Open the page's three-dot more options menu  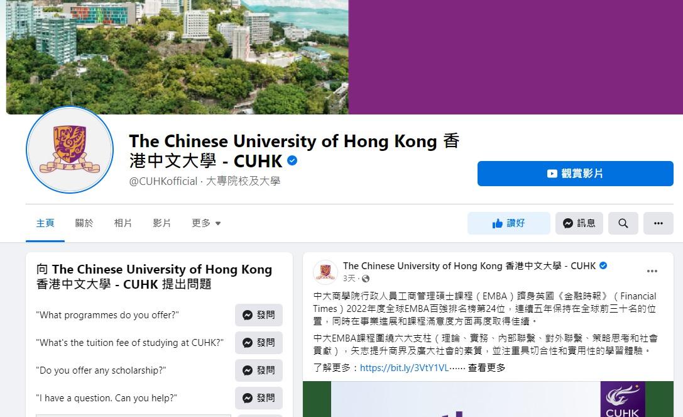658,223
